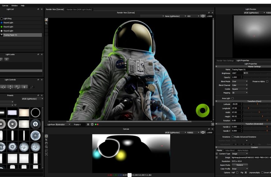Screen dimensions: 271x177
Task: Float the Light List panel
Action: click(x=38, y=9)
